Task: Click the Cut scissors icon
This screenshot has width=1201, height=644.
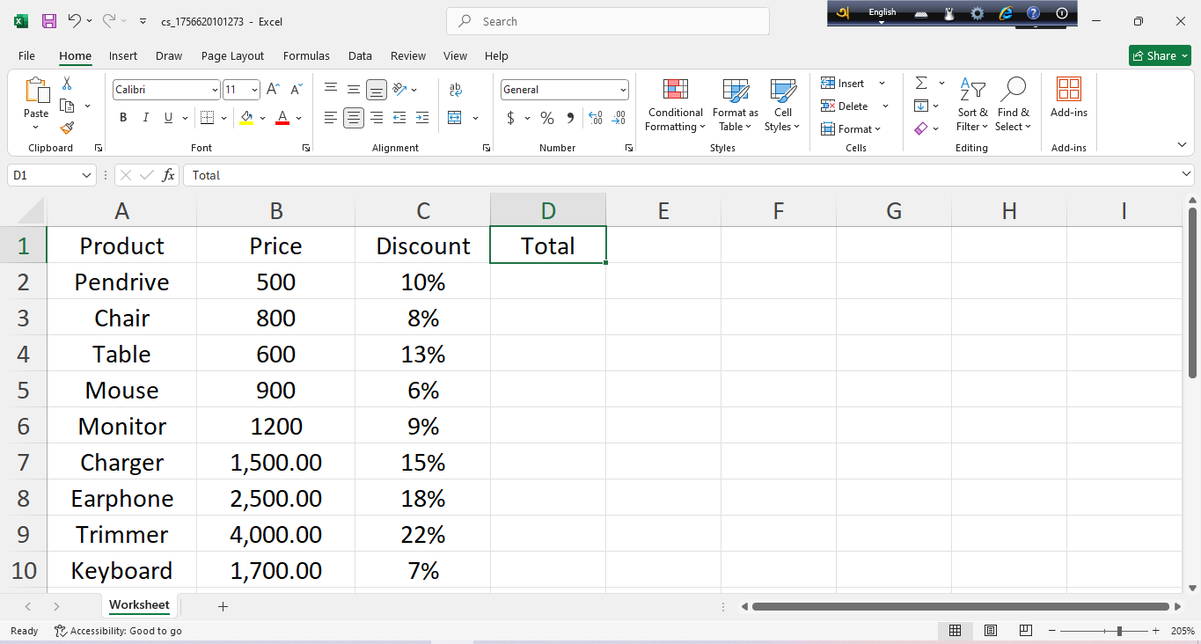Action: (67, 84)
